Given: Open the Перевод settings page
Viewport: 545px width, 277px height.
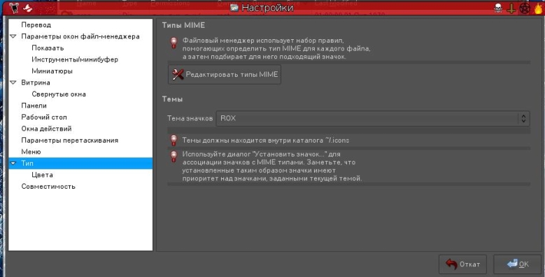Looking at the screenshot, I should [x=36, y=25].
